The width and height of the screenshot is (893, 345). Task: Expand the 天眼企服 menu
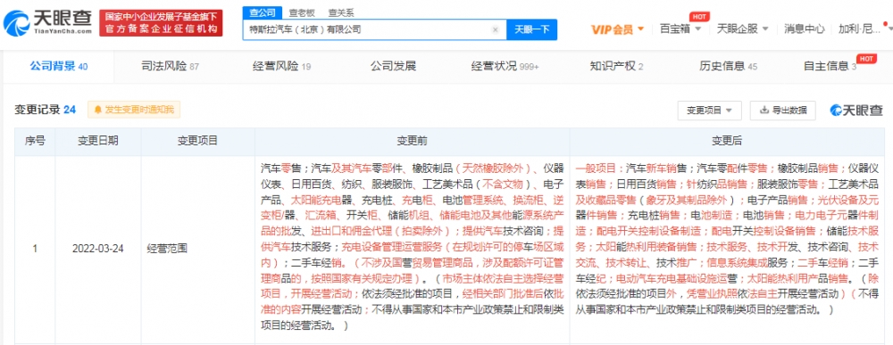point(743,29)
